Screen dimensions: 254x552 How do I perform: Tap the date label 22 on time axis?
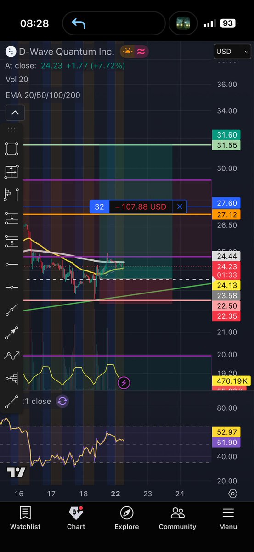tap(115, 494)
